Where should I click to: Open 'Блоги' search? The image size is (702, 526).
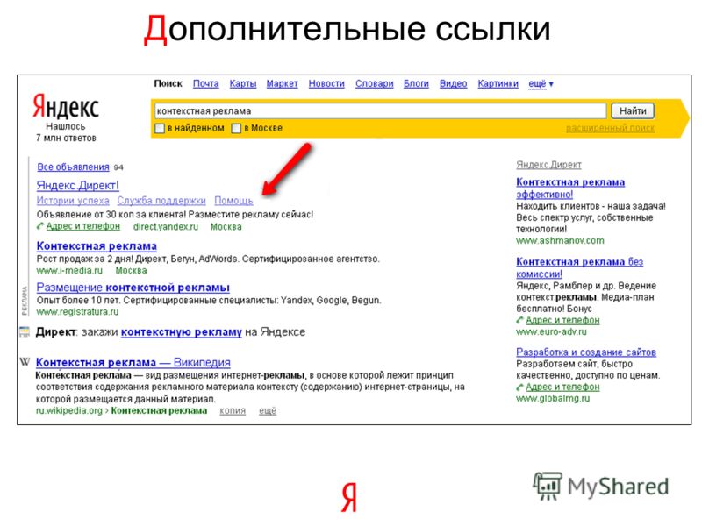pyautogui.click(x=416, y=83)
